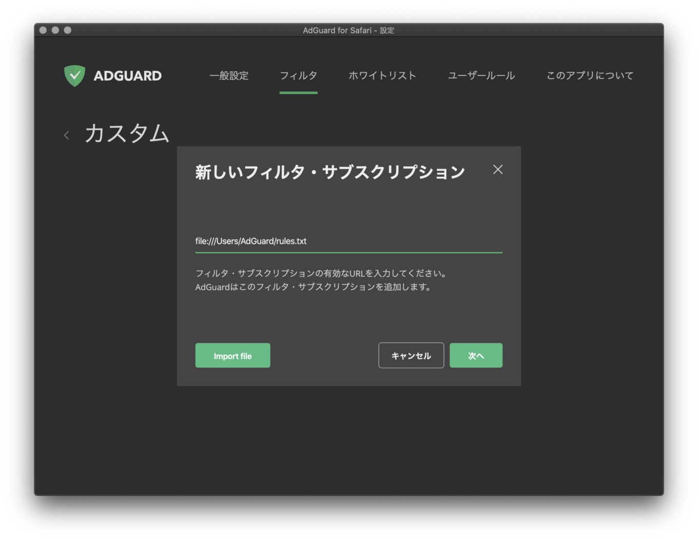The height and width of the screenshot is (541, 698).
Task: Select the ユーザールール tab
Action: (x=481, y=76)
